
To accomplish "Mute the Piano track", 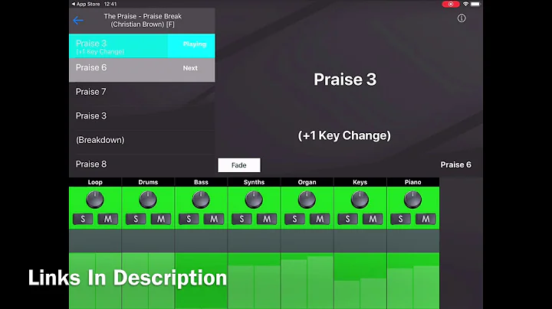I will pyautogui.click(x=426, y=219).
